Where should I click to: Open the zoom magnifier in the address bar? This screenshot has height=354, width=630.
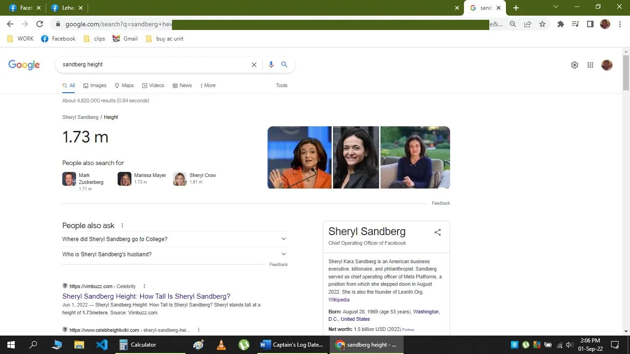tap(513, 24)
